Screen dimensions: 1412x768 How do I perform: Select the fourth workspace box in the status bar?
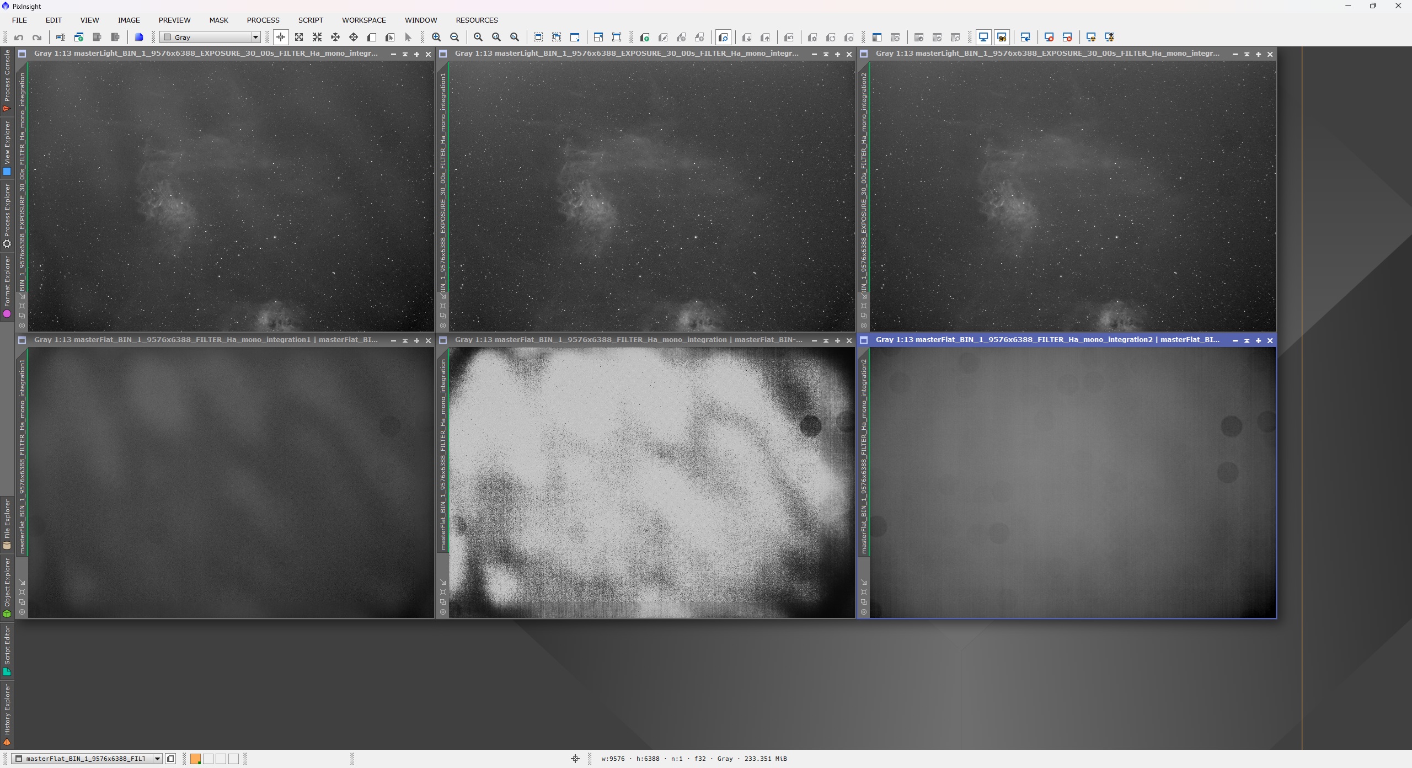233,759
